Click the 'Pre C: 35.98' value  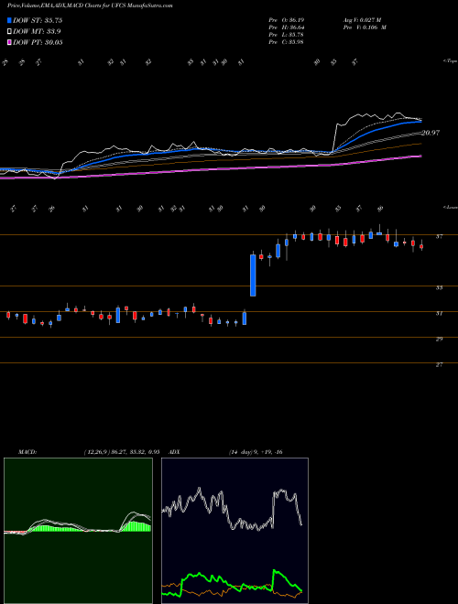[x=287, y=42]
